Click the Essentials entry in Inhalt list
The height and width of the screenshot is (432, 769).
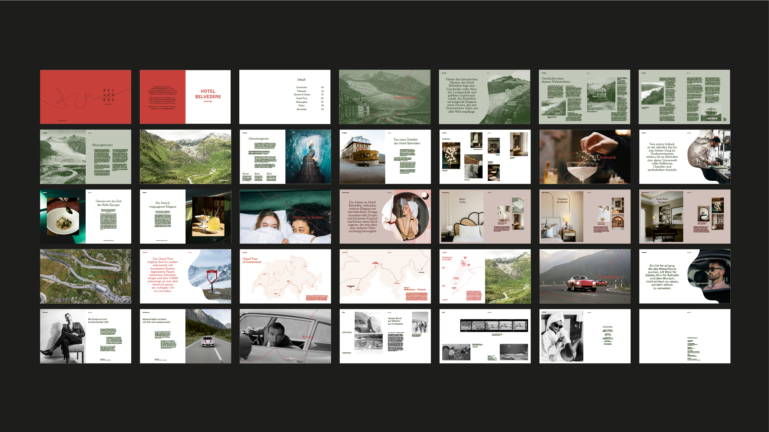(x=302, y=109)
